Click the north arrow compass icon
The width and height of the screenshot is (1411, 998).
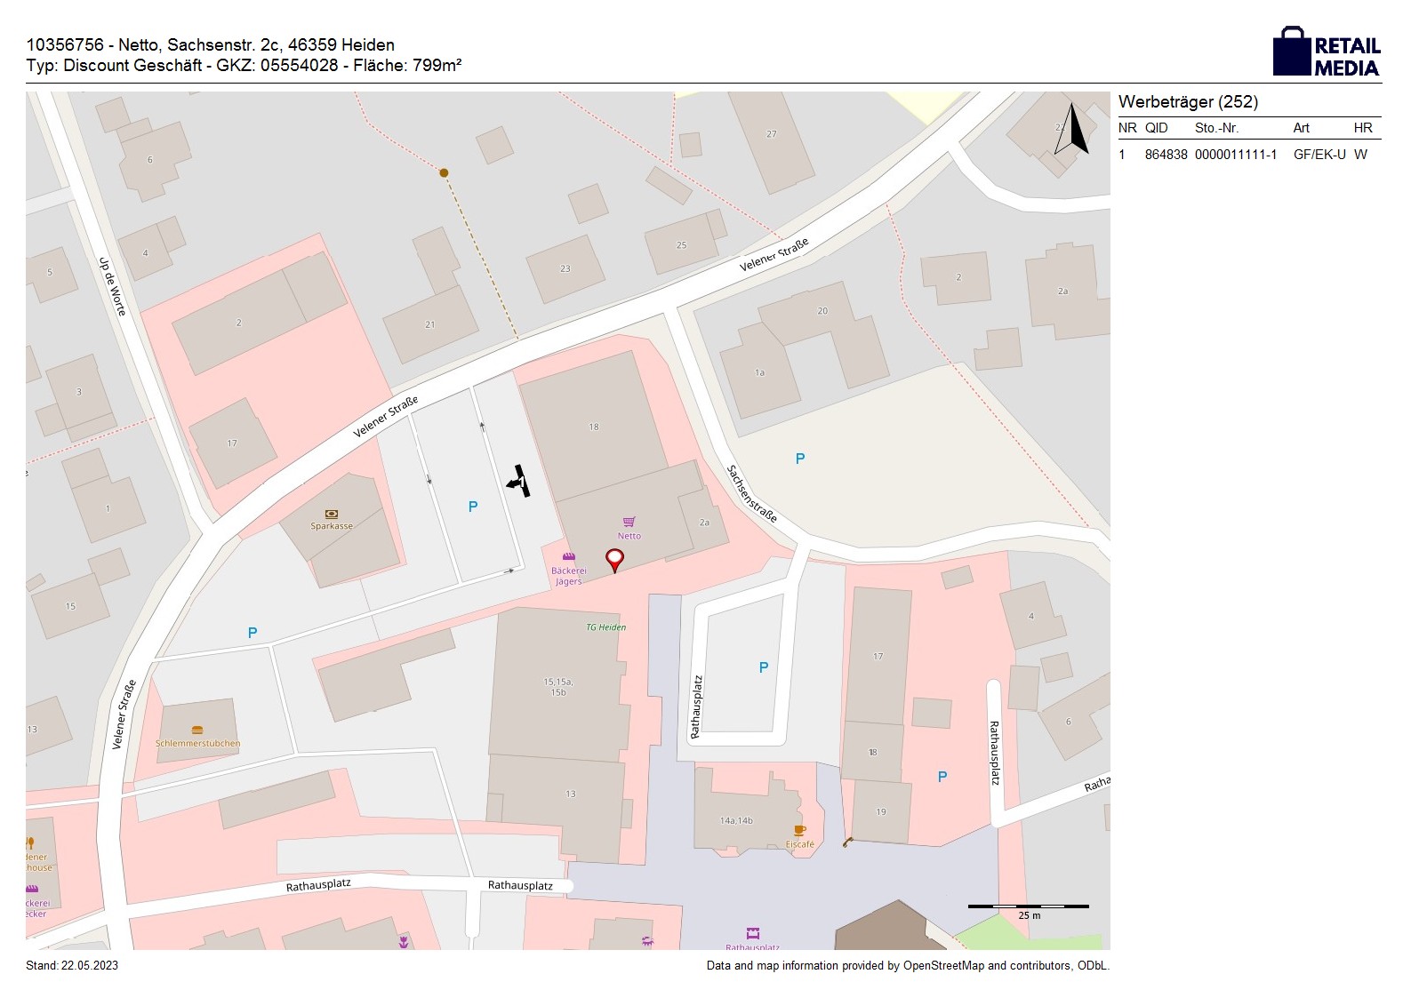[1074, 130]
